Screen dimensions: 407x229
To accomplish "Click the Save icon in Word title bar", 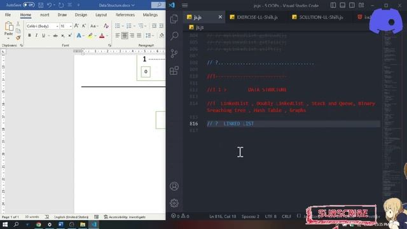I will pyautogui.click(x=41, y=5).
